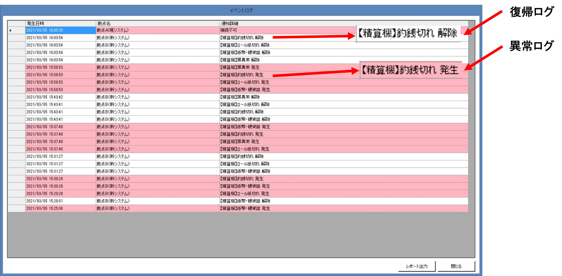Select 15:30:28 紙幣・硬貨詰 発生 detail cell
The width and height of the screenshot is (562, 276).
pyautogui.click(x=344, y=186)
